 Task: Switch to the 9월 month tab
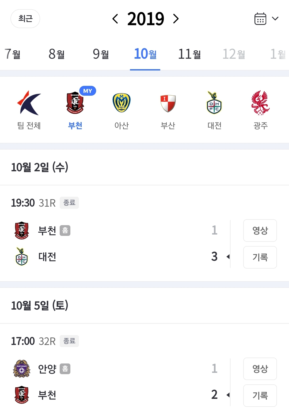tap(101, 54)
